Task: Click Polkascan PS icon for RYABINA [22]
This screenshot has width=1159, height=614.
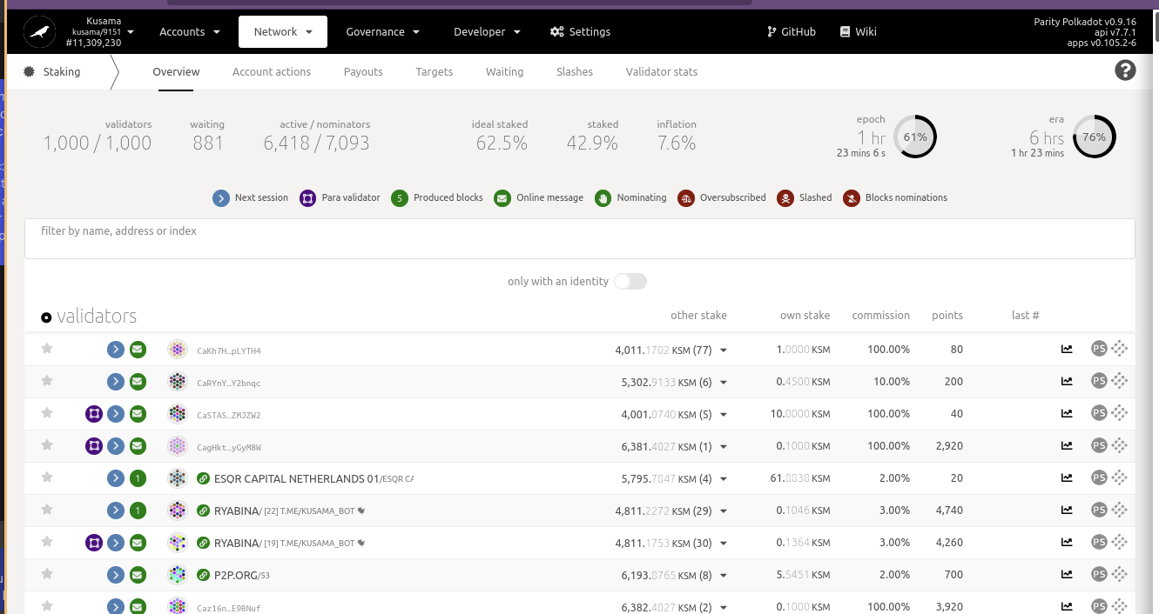Action: pos(1099,511)
